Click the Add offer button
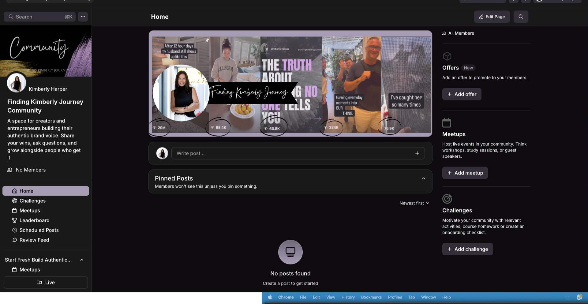Screen dimensions: 588x304 [462, 94]
